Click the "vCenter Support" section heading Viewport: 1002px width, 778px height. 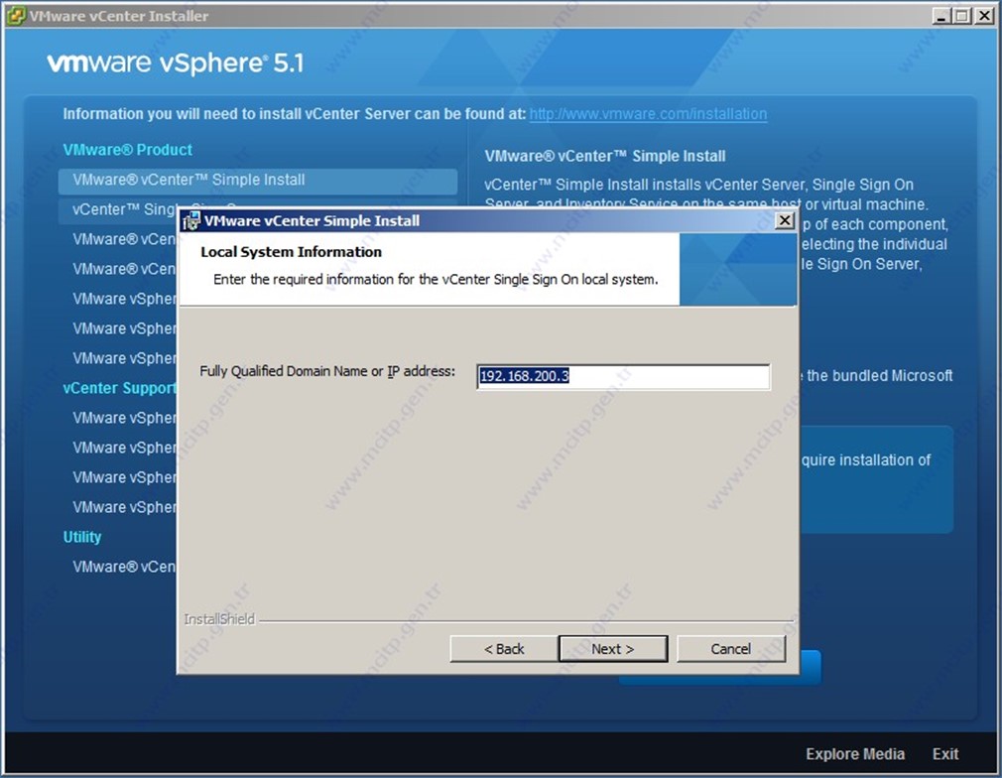[119, 388]
